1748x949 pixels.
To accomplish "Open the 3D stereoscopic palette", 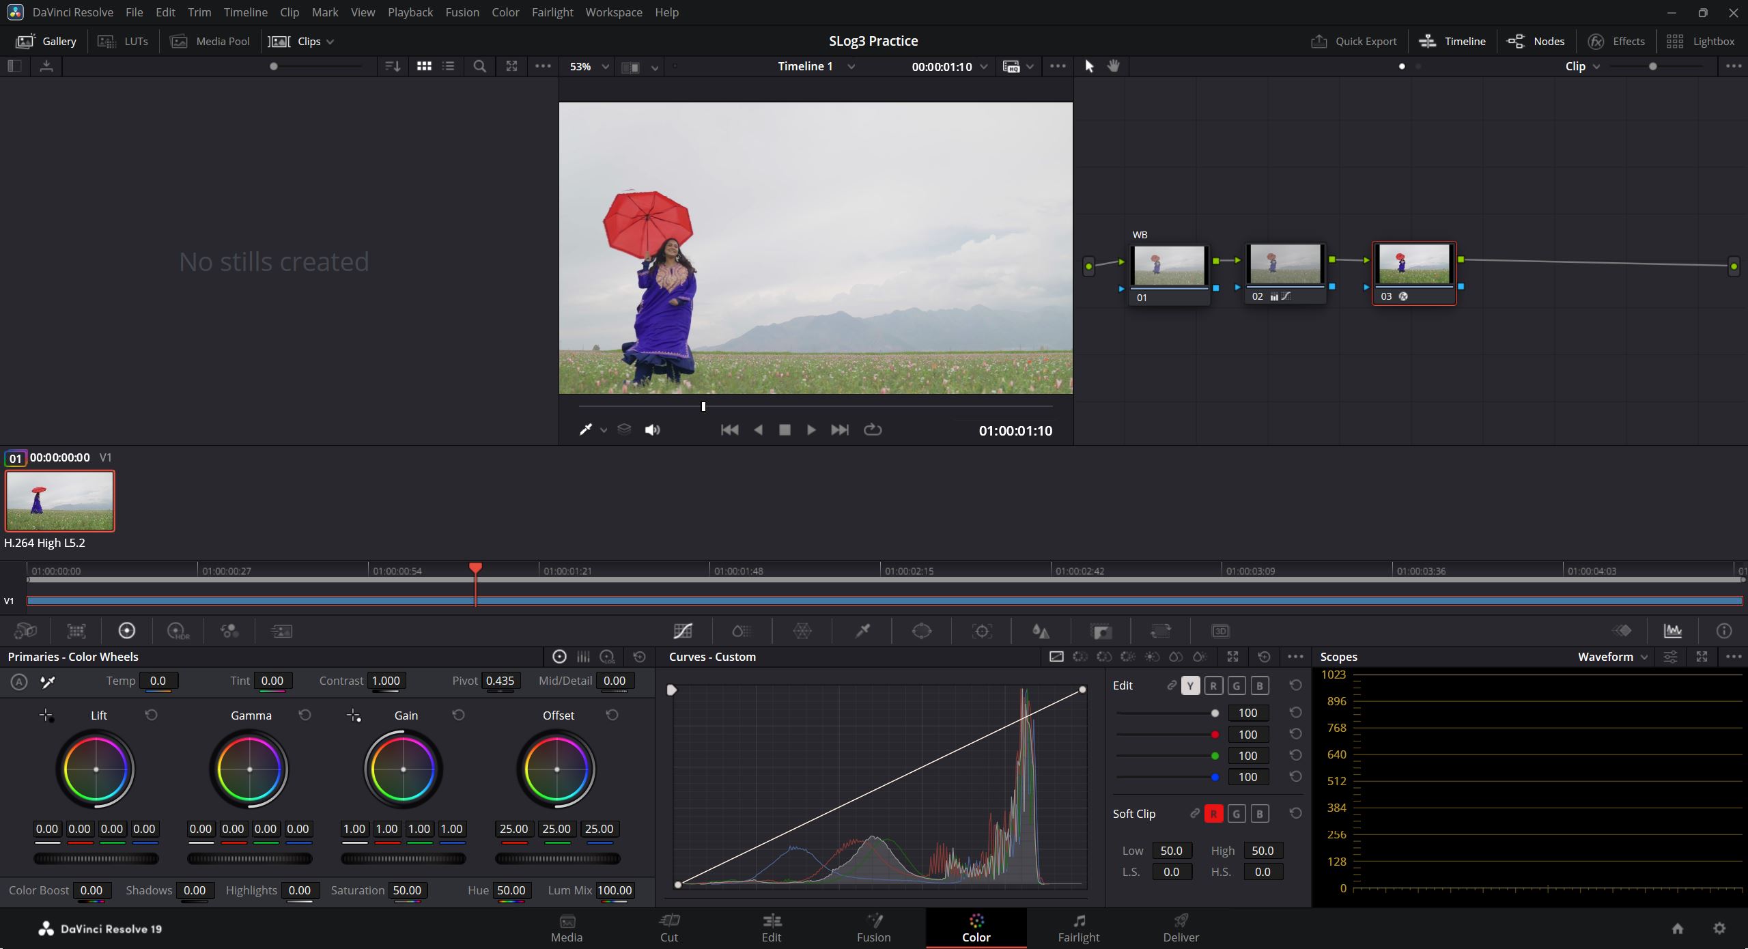I will (x=1220, y=631).
